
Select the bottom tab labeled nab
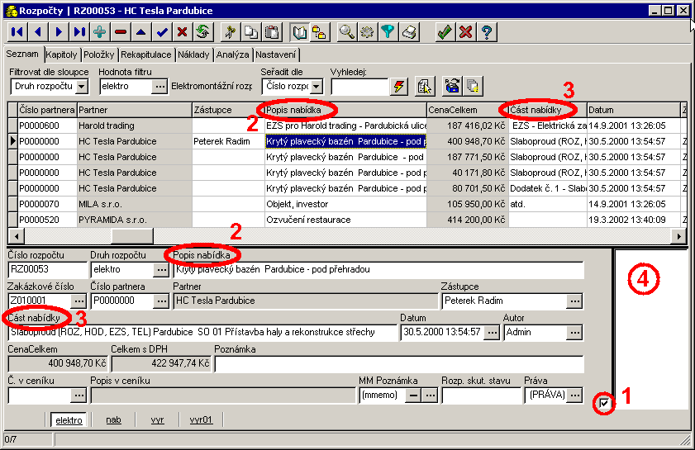coord(113,419)
